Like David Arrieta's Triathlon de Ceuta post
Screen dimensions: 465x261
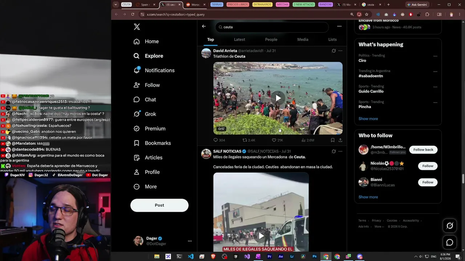[x=278, y=140]
